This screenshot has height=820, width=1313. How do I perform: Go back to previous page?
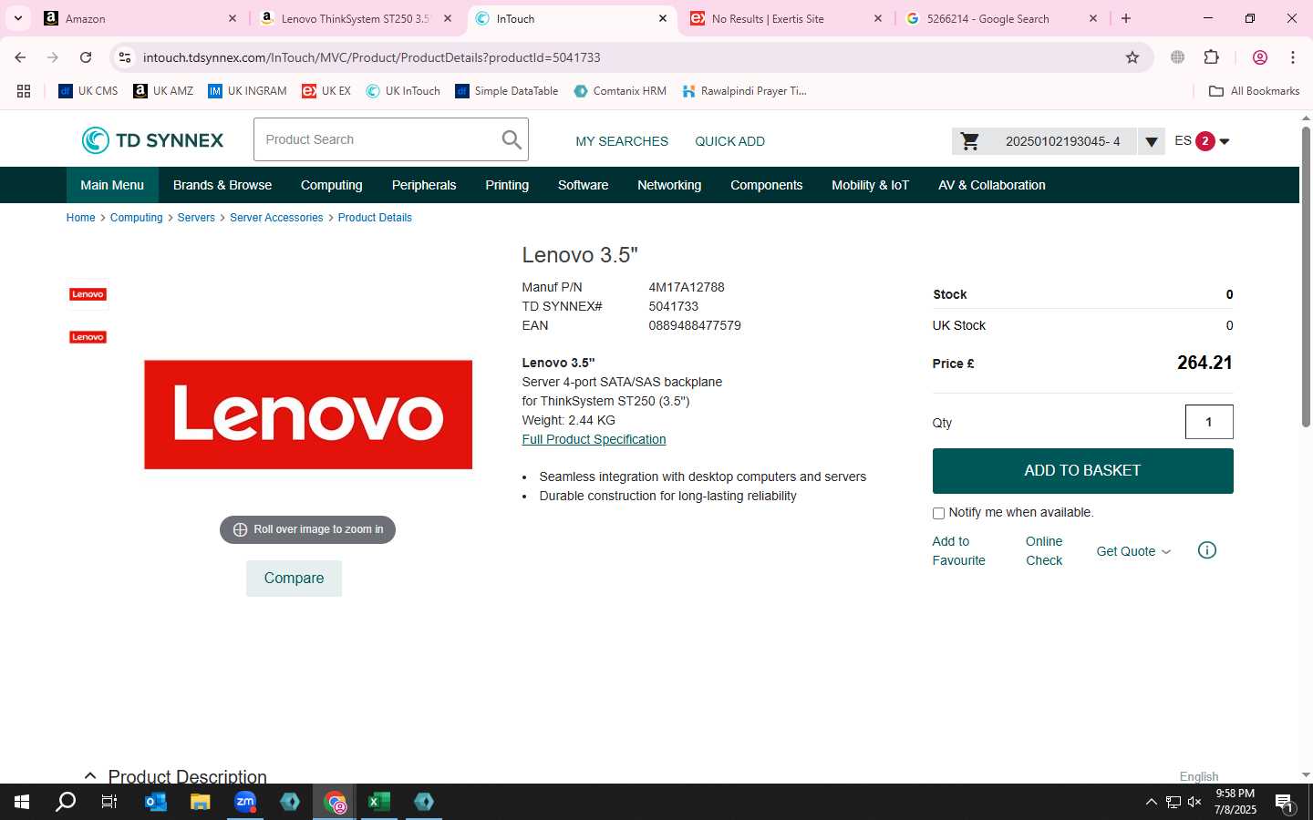tap(20, 57)
